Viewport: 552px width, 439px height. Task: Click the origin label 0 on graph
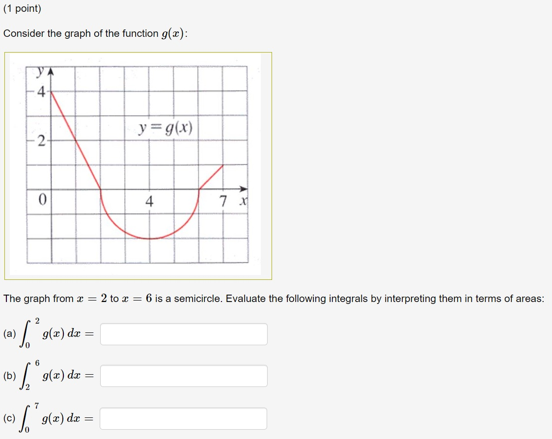42,199
